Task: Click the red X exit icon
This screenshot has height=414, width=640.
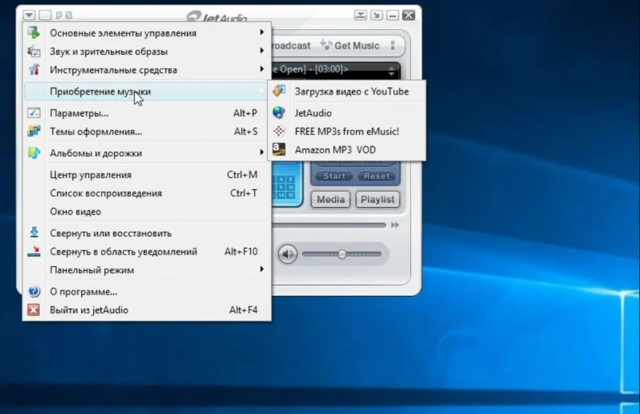Action: 34,309
